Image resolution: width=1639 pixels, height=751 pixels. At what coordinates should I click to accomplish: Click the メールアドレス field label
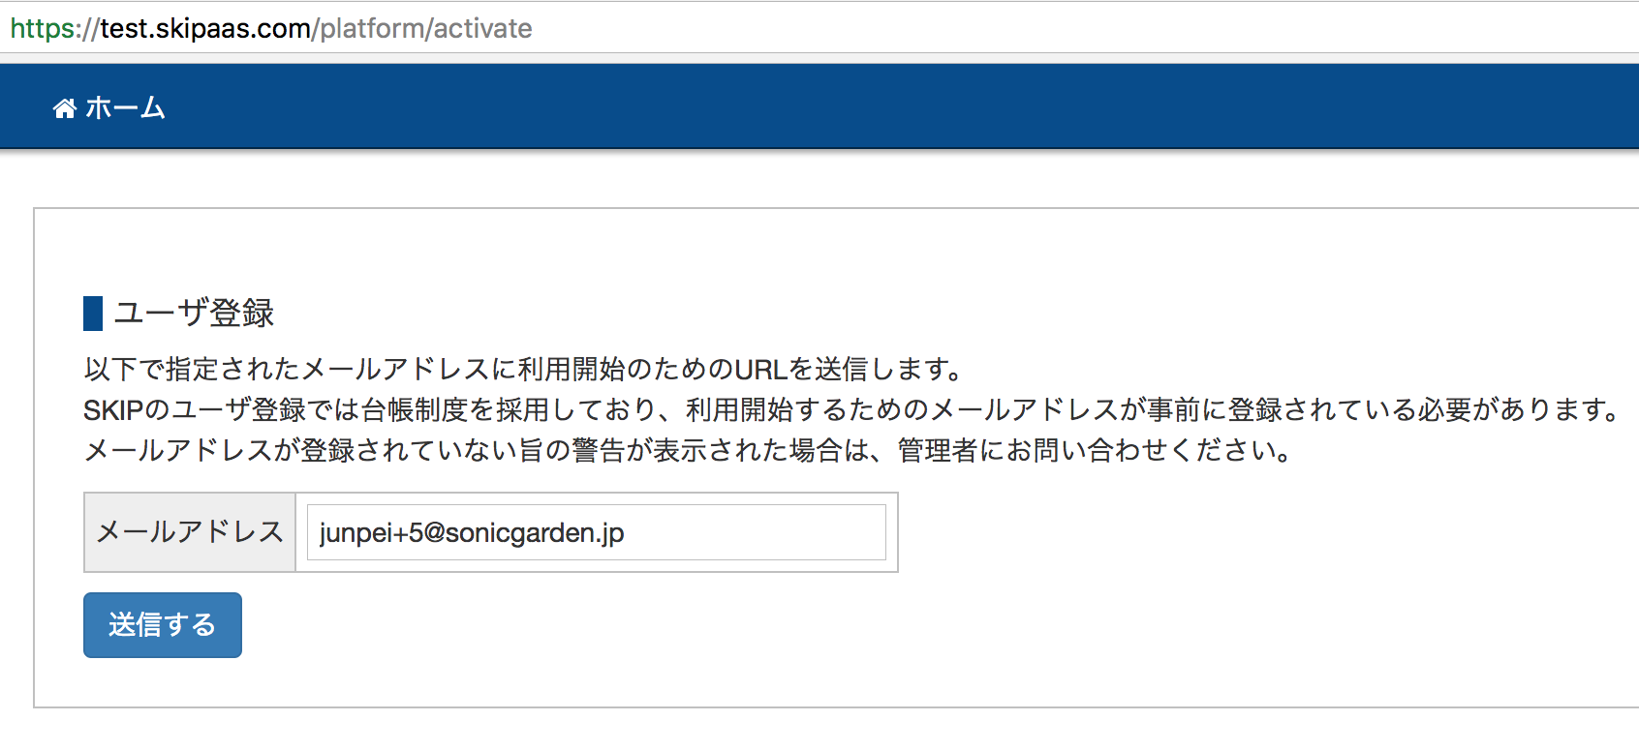(190, 532)
